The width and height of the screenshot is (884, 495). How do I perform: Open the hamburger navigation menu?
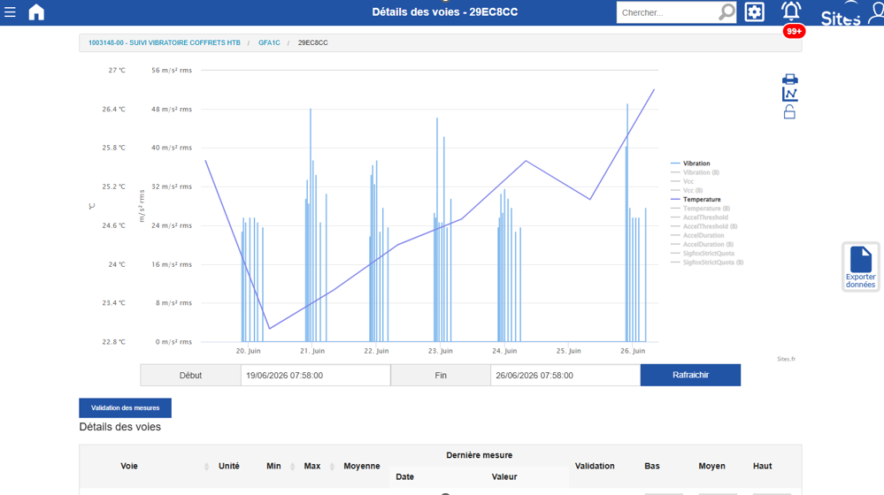pos(10,11)
